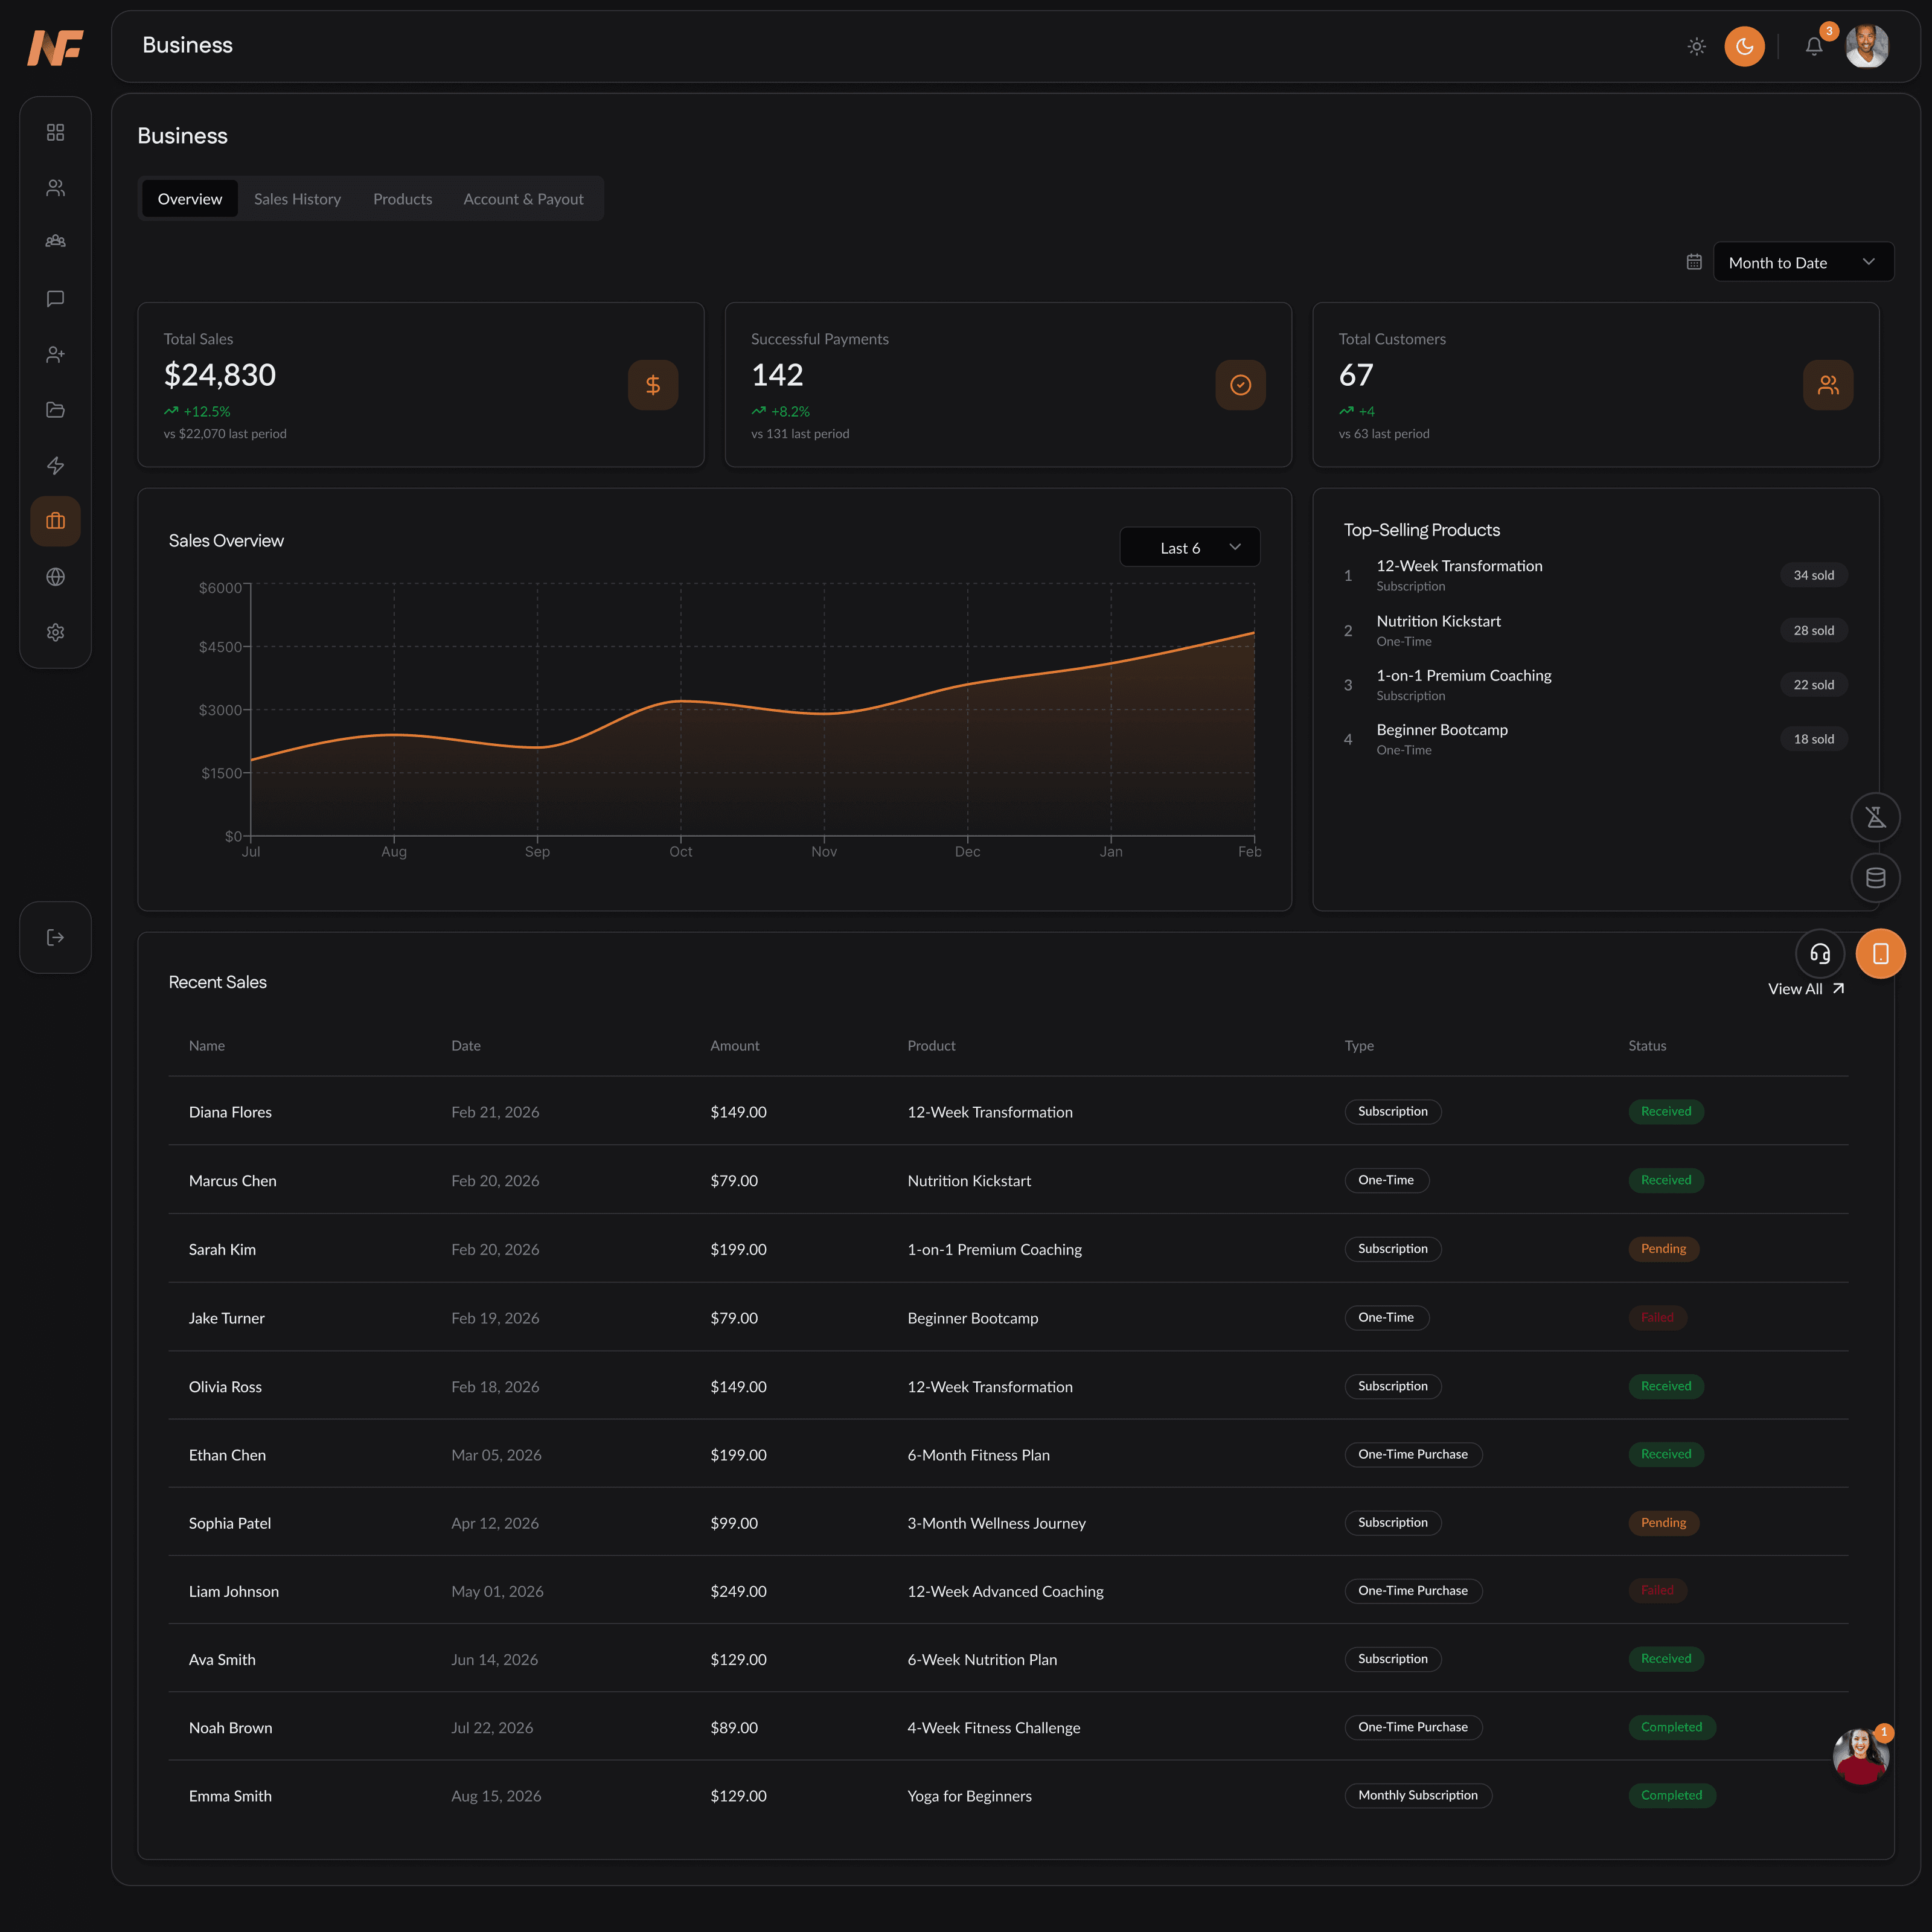Screen dimensions: 1932x1932
Task: Toggle dark mode moon button
Action: click(1745, 46)
